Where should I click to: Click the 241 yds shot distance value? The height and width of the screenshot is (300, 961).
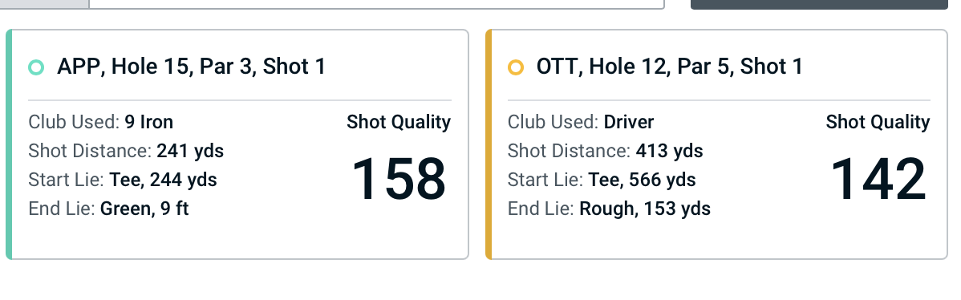190,151
